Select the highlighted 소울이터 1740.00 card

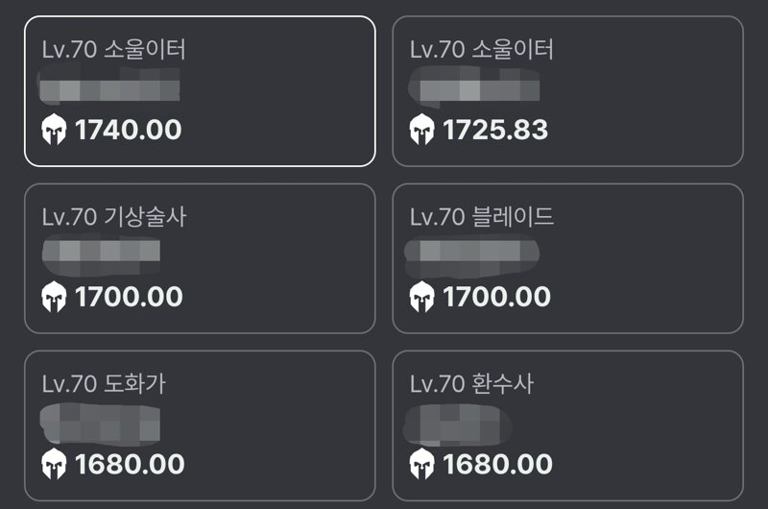tap(200, 91)
